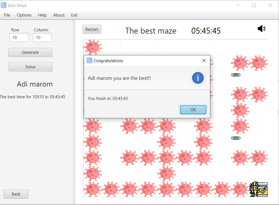This screenshot has height=205, width=279.
Task: Click the mask icon near the top right
Action: pos(236,75)
